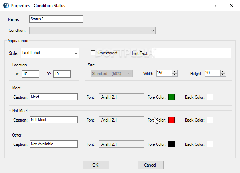This screenshot has height=173, width=240.
Task: Focus the Hint Text input field
Action: coord(191,53)
